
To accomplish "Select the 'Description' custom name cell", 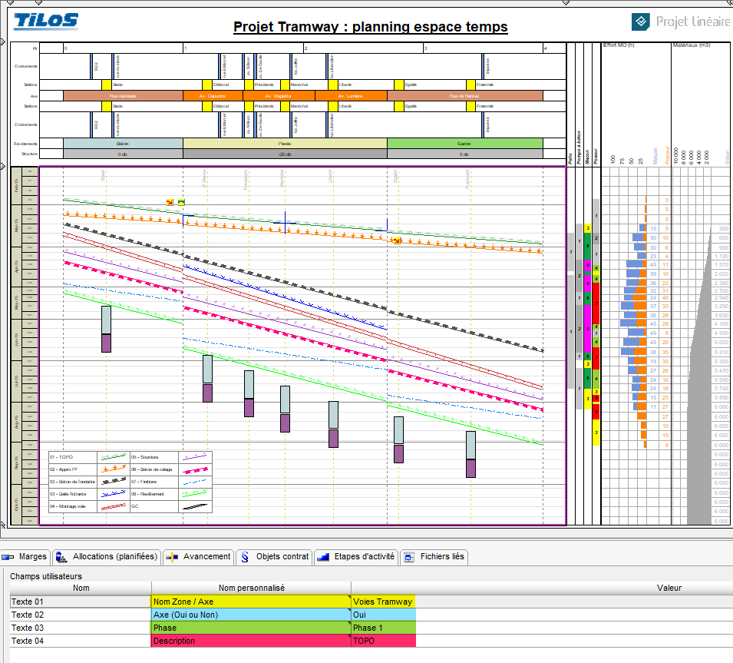I will [x=251, y=641].
